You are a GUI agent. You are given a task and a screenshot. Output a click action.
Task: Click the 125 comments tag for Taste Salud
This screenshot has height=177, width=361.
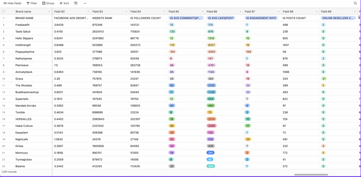(172, 31)
